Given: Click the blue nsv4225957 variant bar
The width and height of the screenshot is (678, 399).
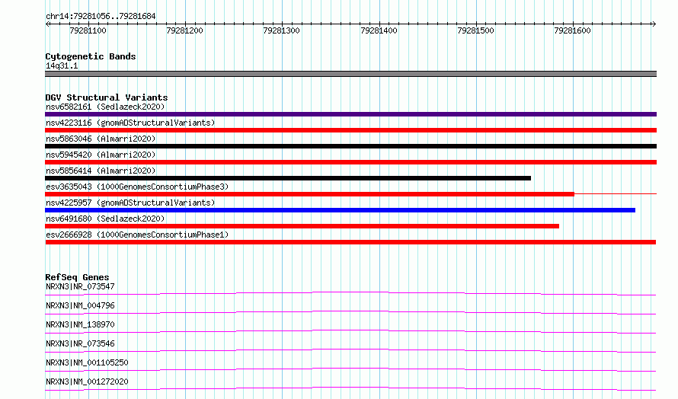Looking at the screenshot, I should (341, 210).
